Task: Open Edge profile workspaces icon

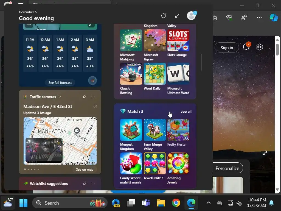Action: point(244,18)
